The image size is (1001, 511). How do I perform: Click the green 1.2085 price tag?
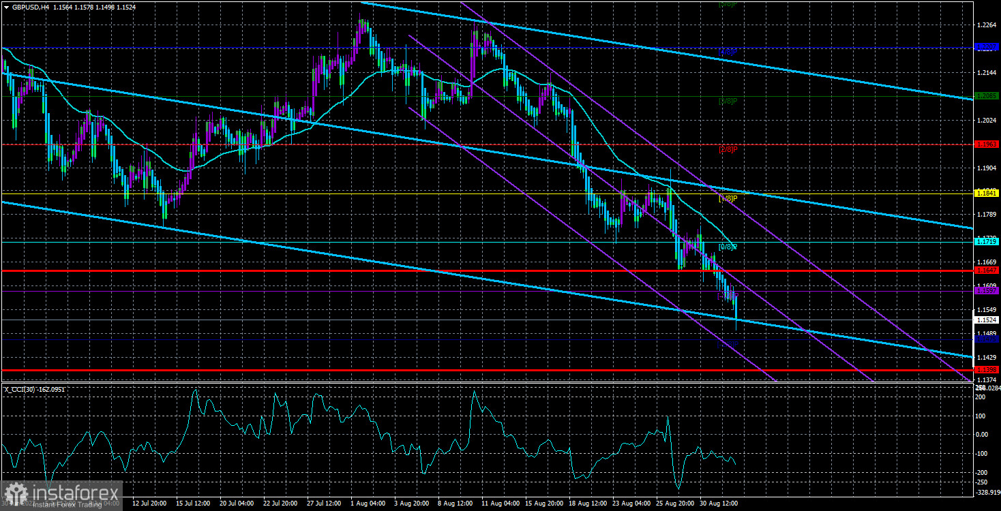(987, 96)
